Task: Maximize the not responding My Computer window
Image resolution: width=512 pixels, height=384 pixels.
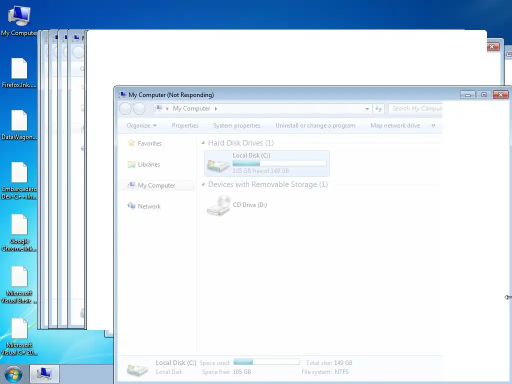Action: pyautogui.click(x=484, y=94)
